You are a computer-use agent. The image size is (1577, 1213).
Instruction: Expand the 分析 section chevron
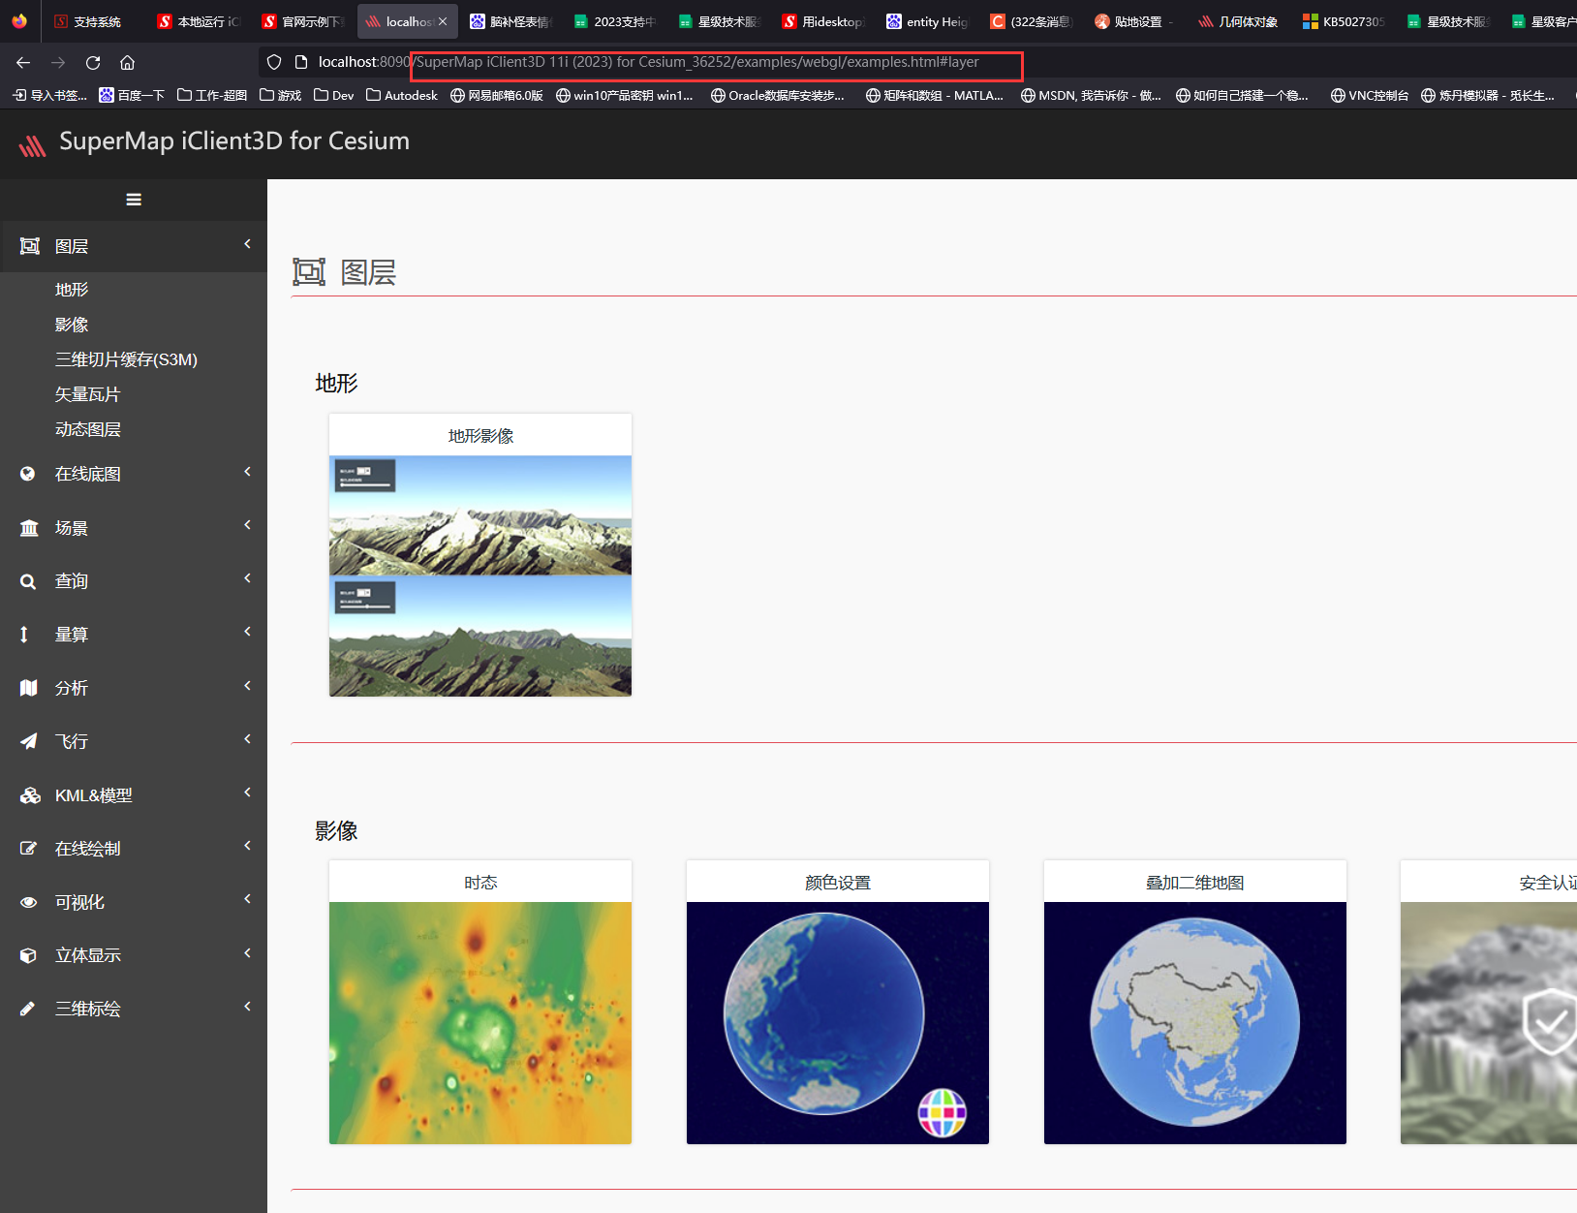coord(248,686)
